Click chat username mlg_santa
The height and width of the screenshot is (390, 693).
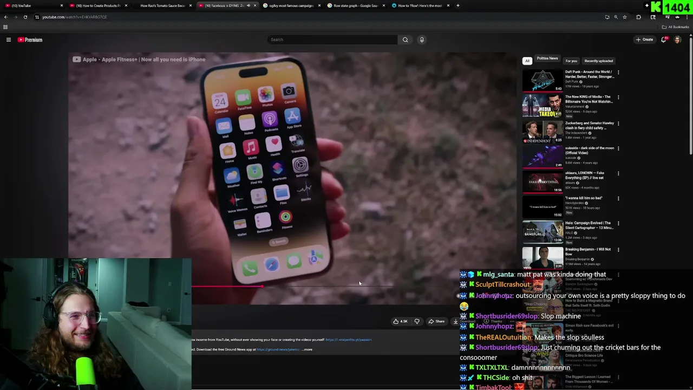pos(498,275)
